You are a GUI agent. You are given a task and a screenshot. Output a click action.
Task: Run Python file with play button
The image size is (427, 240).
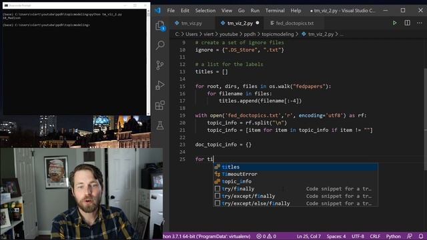coord(394,23)
